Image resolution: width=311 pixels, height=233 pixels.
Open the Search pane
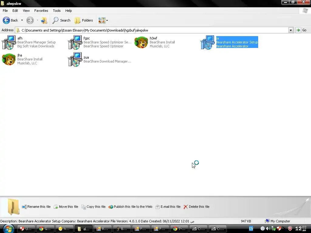(x=61, y=20)
